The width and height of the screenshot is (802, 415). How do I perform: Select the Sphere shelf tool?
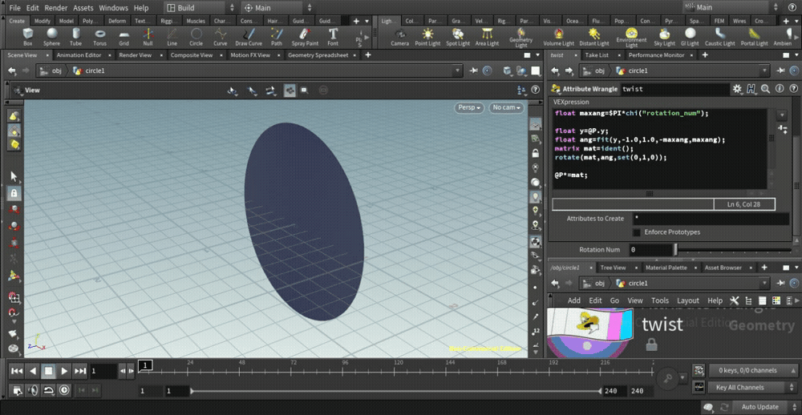coord(51,36)
